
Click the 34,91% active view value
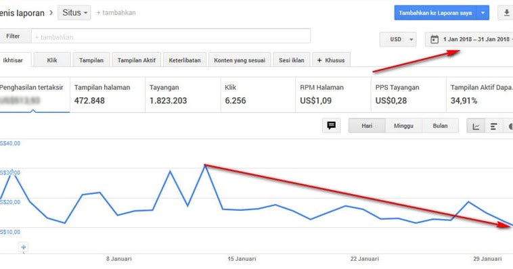click(464, 101)
